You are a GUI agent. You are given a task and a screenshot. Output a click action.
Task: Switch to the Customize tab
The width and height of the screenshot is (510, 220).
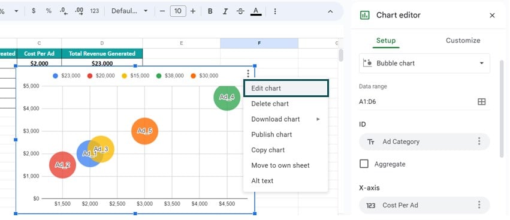463,41
